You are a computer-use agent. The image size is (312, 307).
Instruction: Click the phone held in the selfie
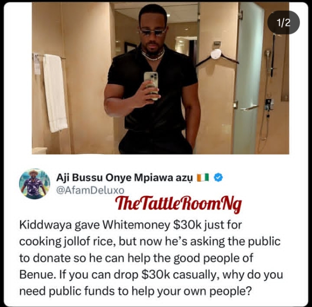tap(151, 85)
